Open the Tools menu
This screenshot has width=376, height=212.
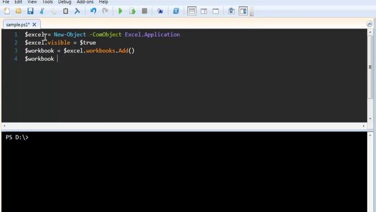48,2
